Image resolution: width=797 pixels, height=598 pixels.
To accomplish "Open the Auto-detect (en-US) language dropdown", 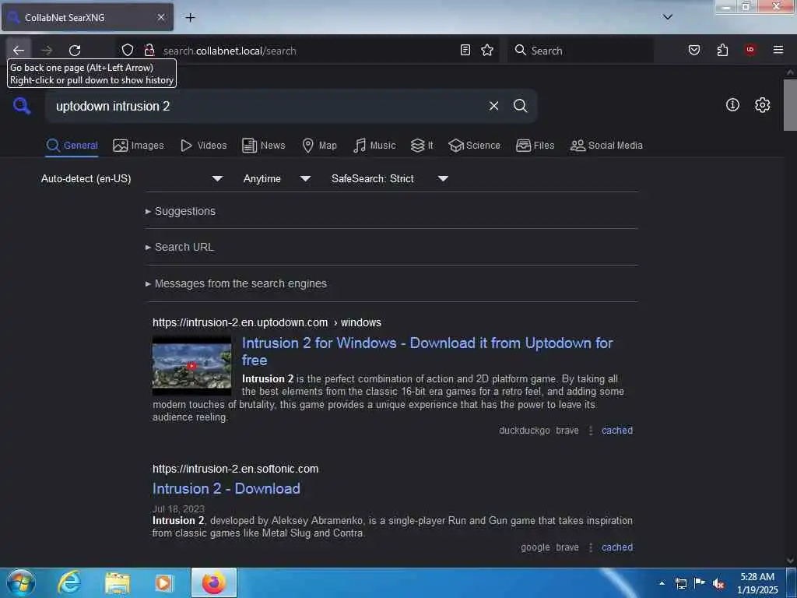I will [132, 178].
